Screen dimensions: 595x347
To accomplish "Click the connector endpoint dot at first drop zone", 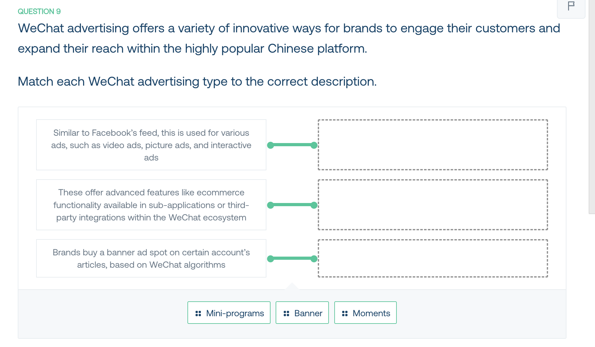I will [314, 145].
